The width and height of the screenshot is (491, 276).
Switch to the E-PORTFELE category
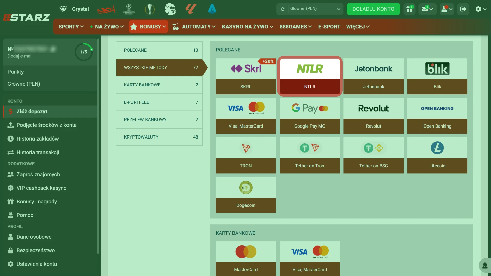click(159, 102)
